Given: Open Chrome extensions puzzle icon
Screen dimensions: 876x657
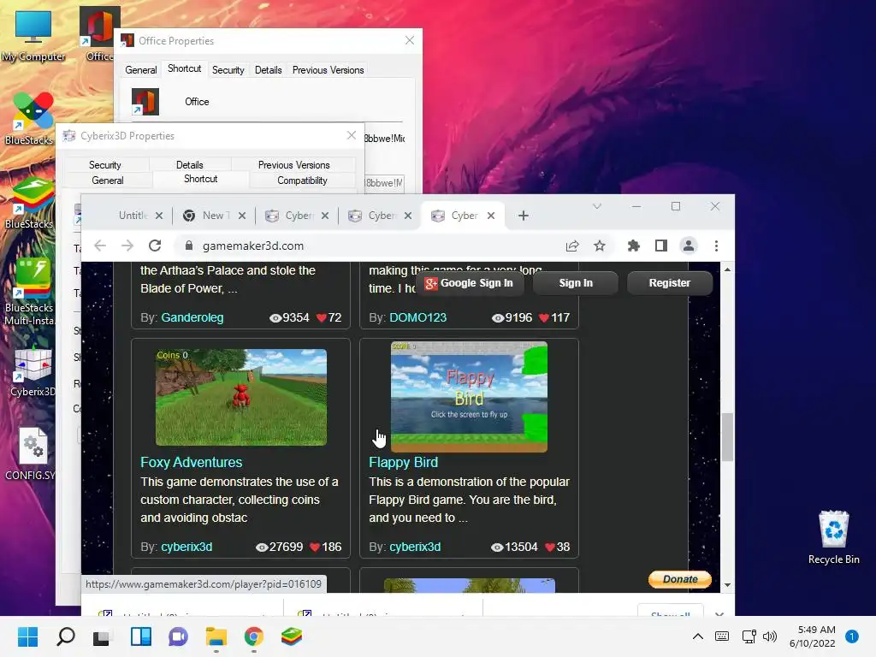Looking at the screenshot, I should click(x=634, y=246).
